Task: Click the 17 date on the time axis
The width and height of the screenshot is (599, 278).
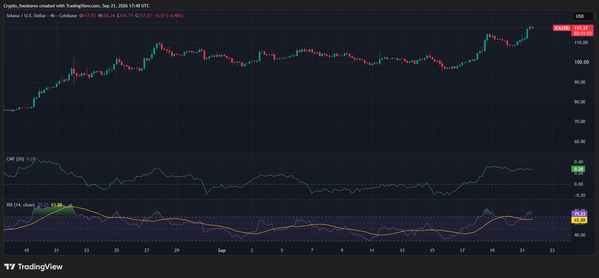Action: 462,251
